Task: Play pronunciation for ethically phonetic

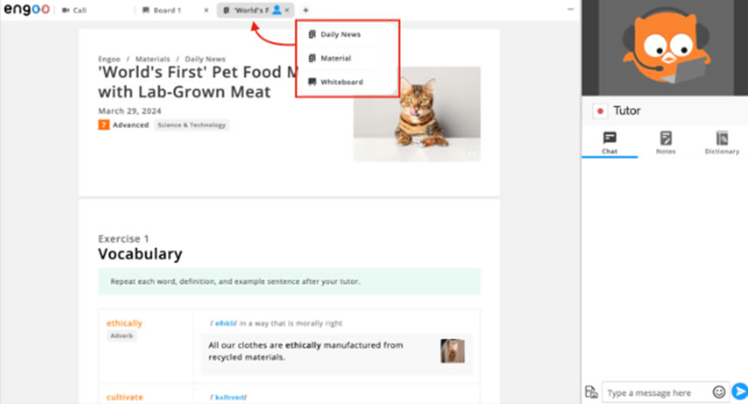Action: [224, 324]
